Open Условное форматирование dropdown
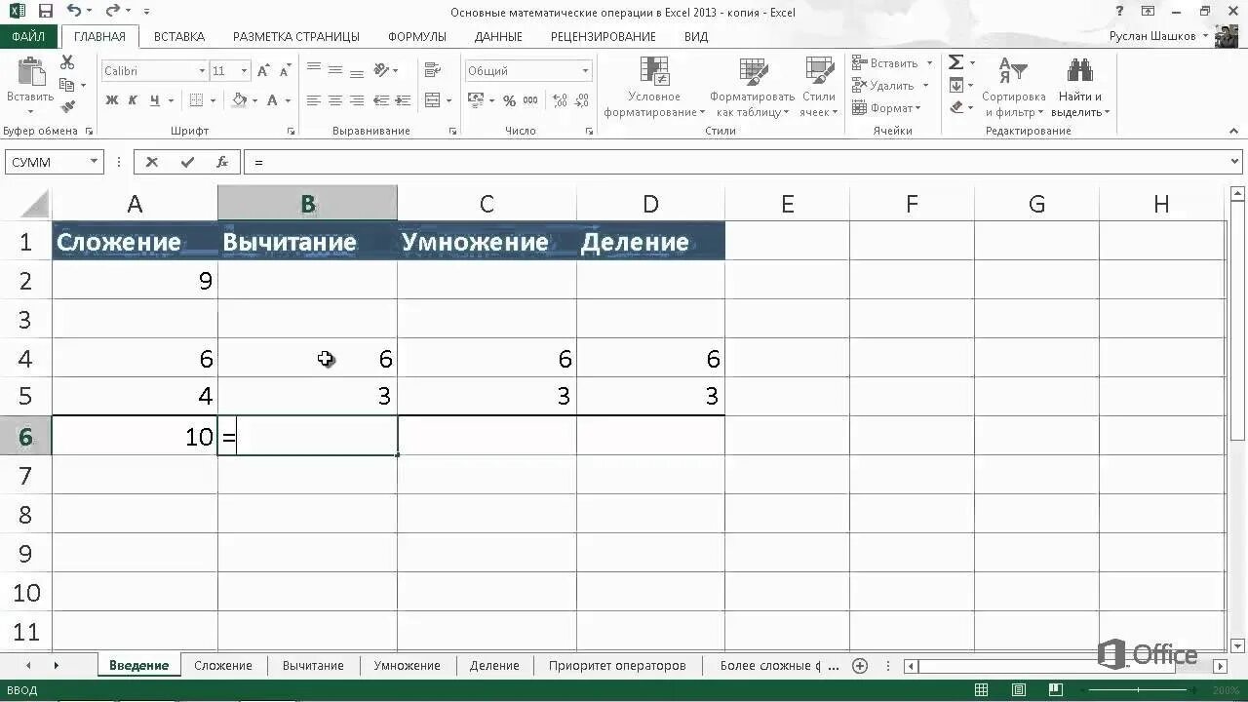 click(654, 87)
